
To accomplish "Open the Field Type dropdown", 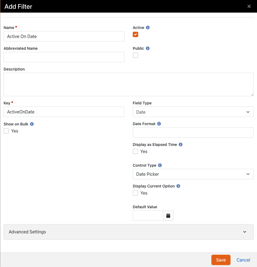I will [x=193, y=112].
